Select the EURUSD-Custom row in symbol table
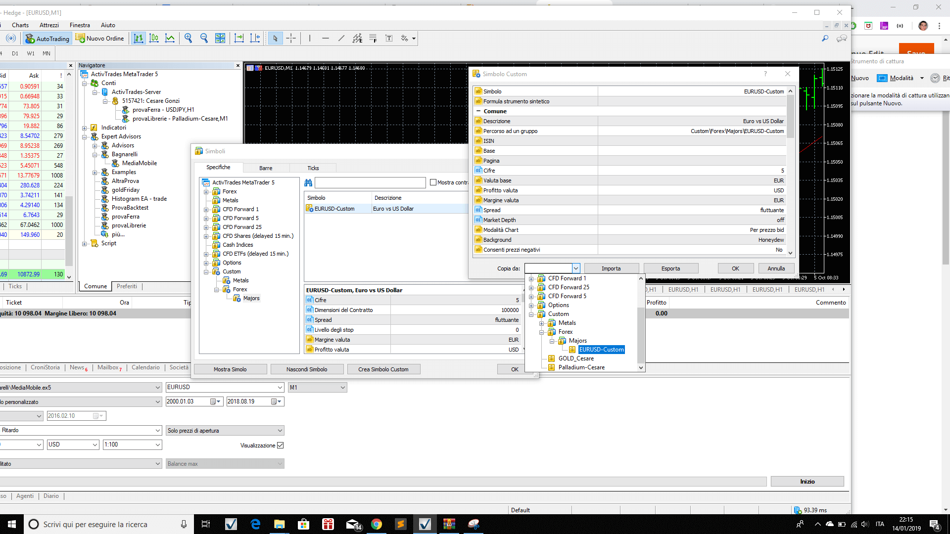 click(x=386, y=209)
